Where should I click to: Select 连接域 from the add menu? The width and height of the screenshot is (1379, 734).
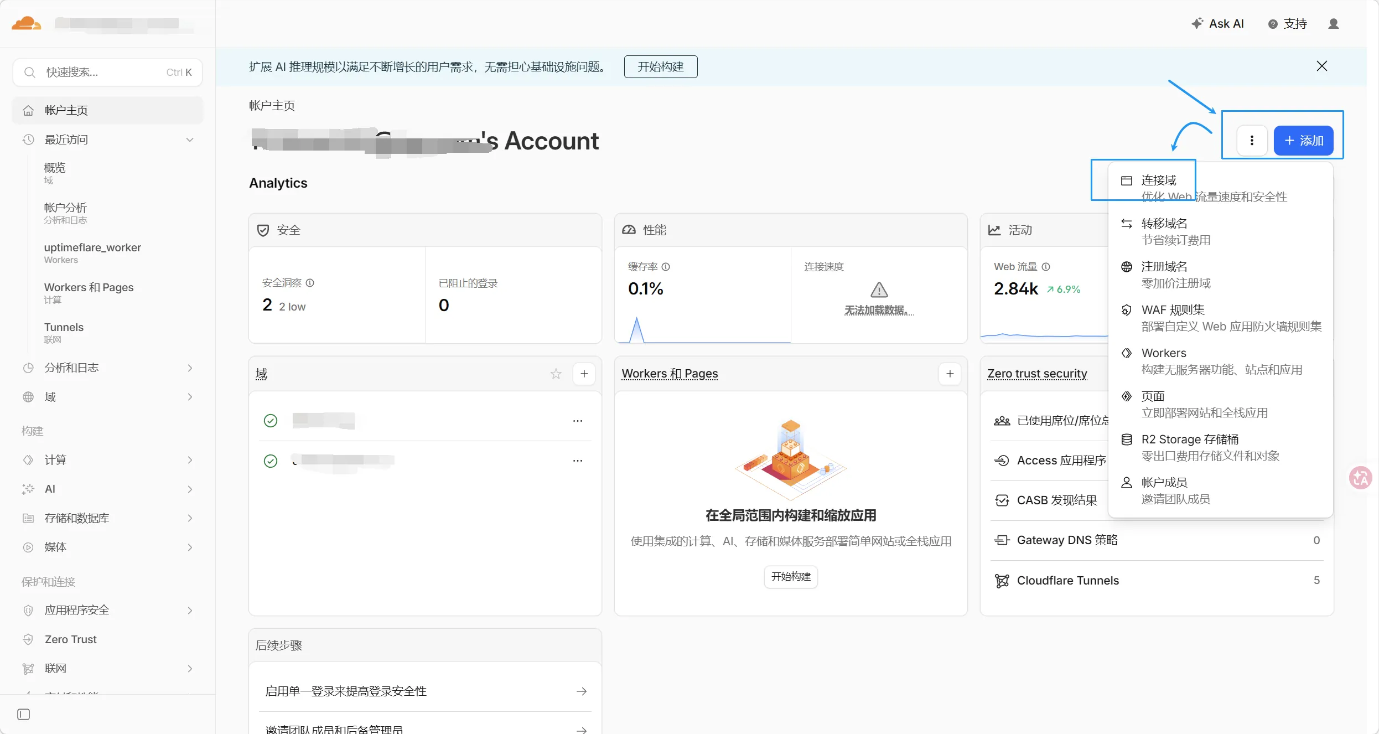pyautogui.click(x=1158, y=180)
